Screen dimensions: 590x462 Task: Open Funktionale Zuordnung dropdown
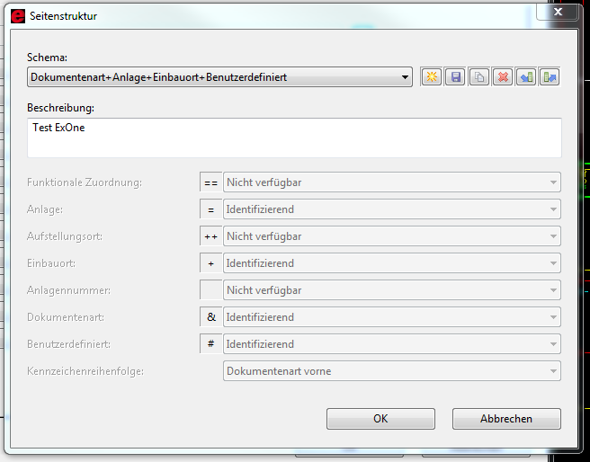coord(392,182)
